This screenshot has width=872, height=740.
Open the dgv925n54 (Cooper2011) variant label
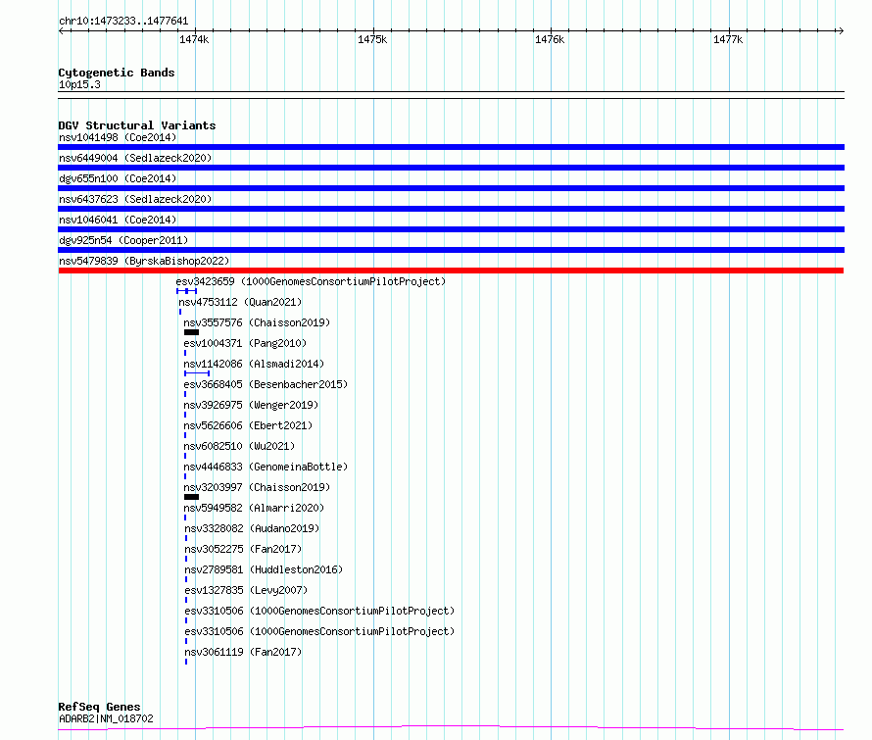click(123, 240)
